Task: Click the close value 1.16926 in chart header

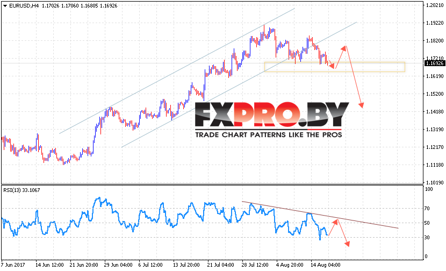Action: 109,6
